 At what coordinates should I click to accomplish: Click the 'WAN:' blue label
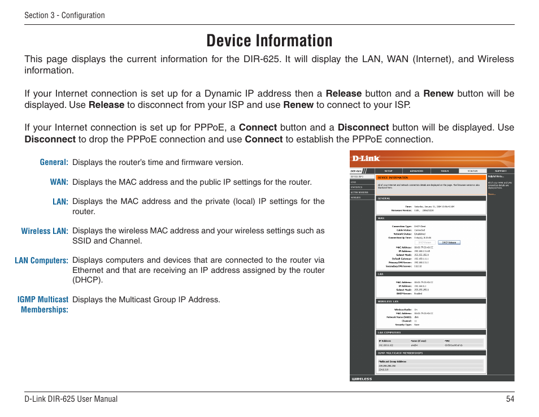coord(59,182)
